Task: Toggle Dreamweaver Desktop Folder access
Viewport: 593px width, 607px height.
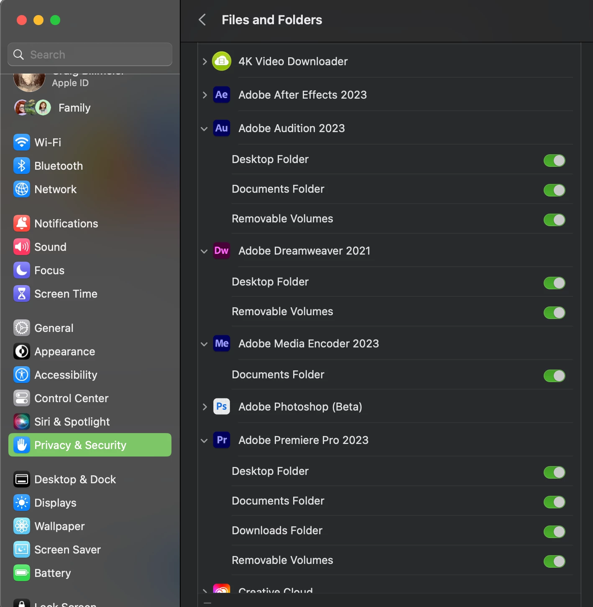Action: (555, 283)
